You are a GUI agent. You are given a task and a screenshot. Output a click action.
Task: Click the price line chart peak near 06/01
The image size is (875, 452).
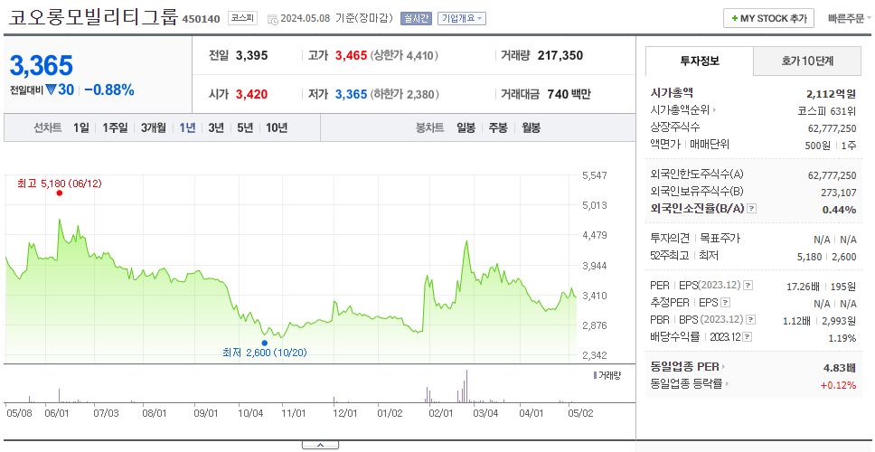click(x=59, y=220)
